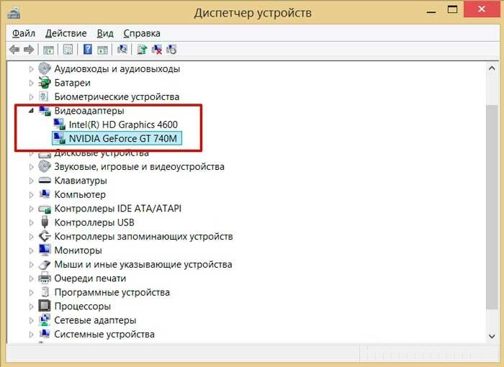Screen dimensions: 504x367
Task: Expand the Клавиатуры node
Action: click(x=31, y=181)
